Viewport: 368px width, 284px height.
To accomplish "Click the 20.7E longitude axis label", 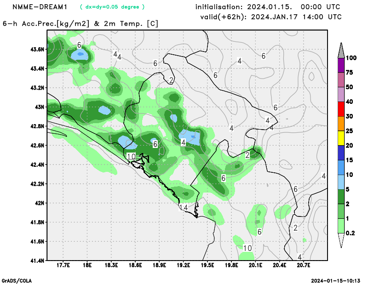I will click(304, 265).
